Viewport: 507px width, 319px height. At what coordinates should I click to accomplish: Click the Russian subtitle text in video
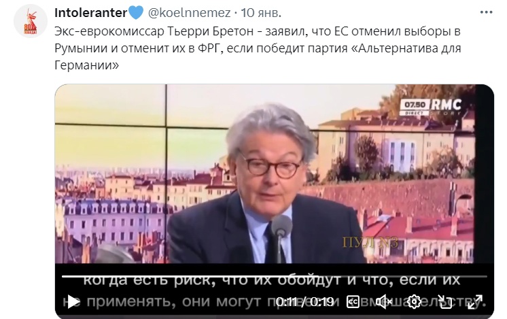[x=274, y=291]
